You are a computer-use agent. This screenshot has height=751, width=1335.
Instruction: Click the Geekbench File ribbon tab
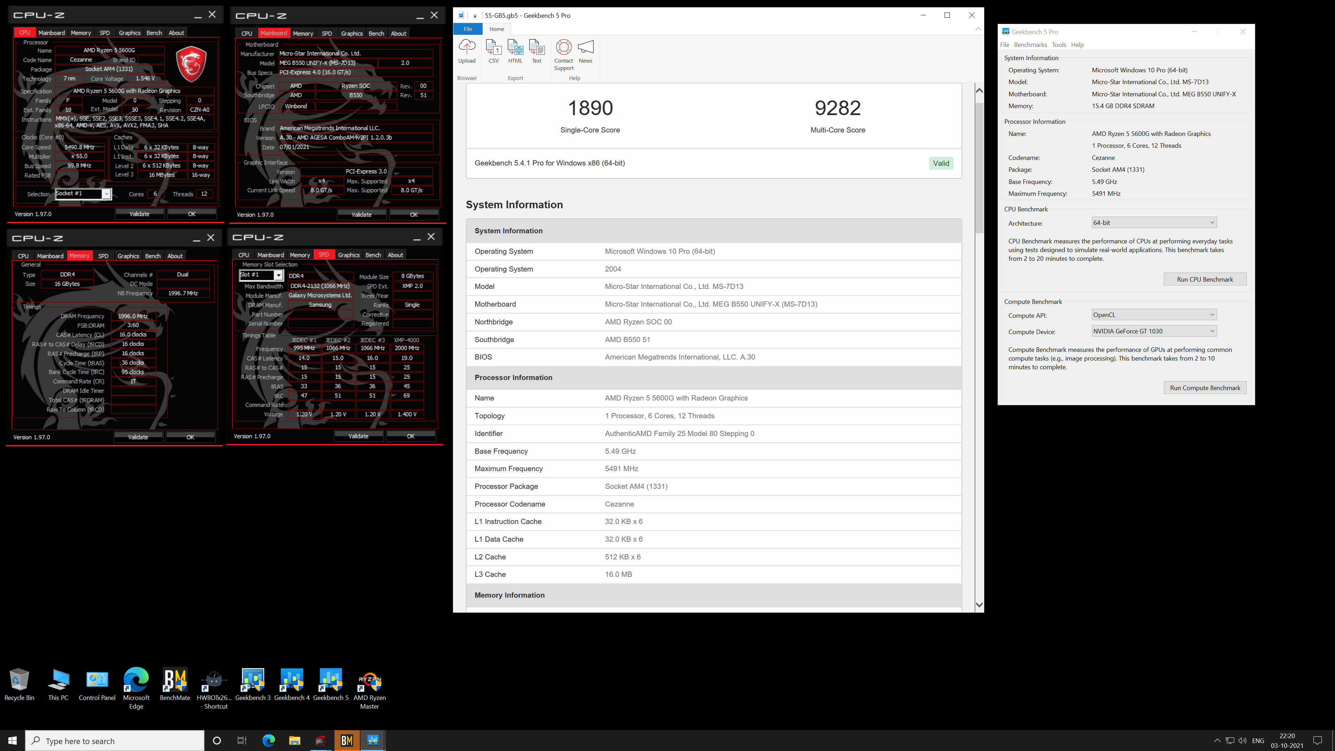(x=468, y=29)
